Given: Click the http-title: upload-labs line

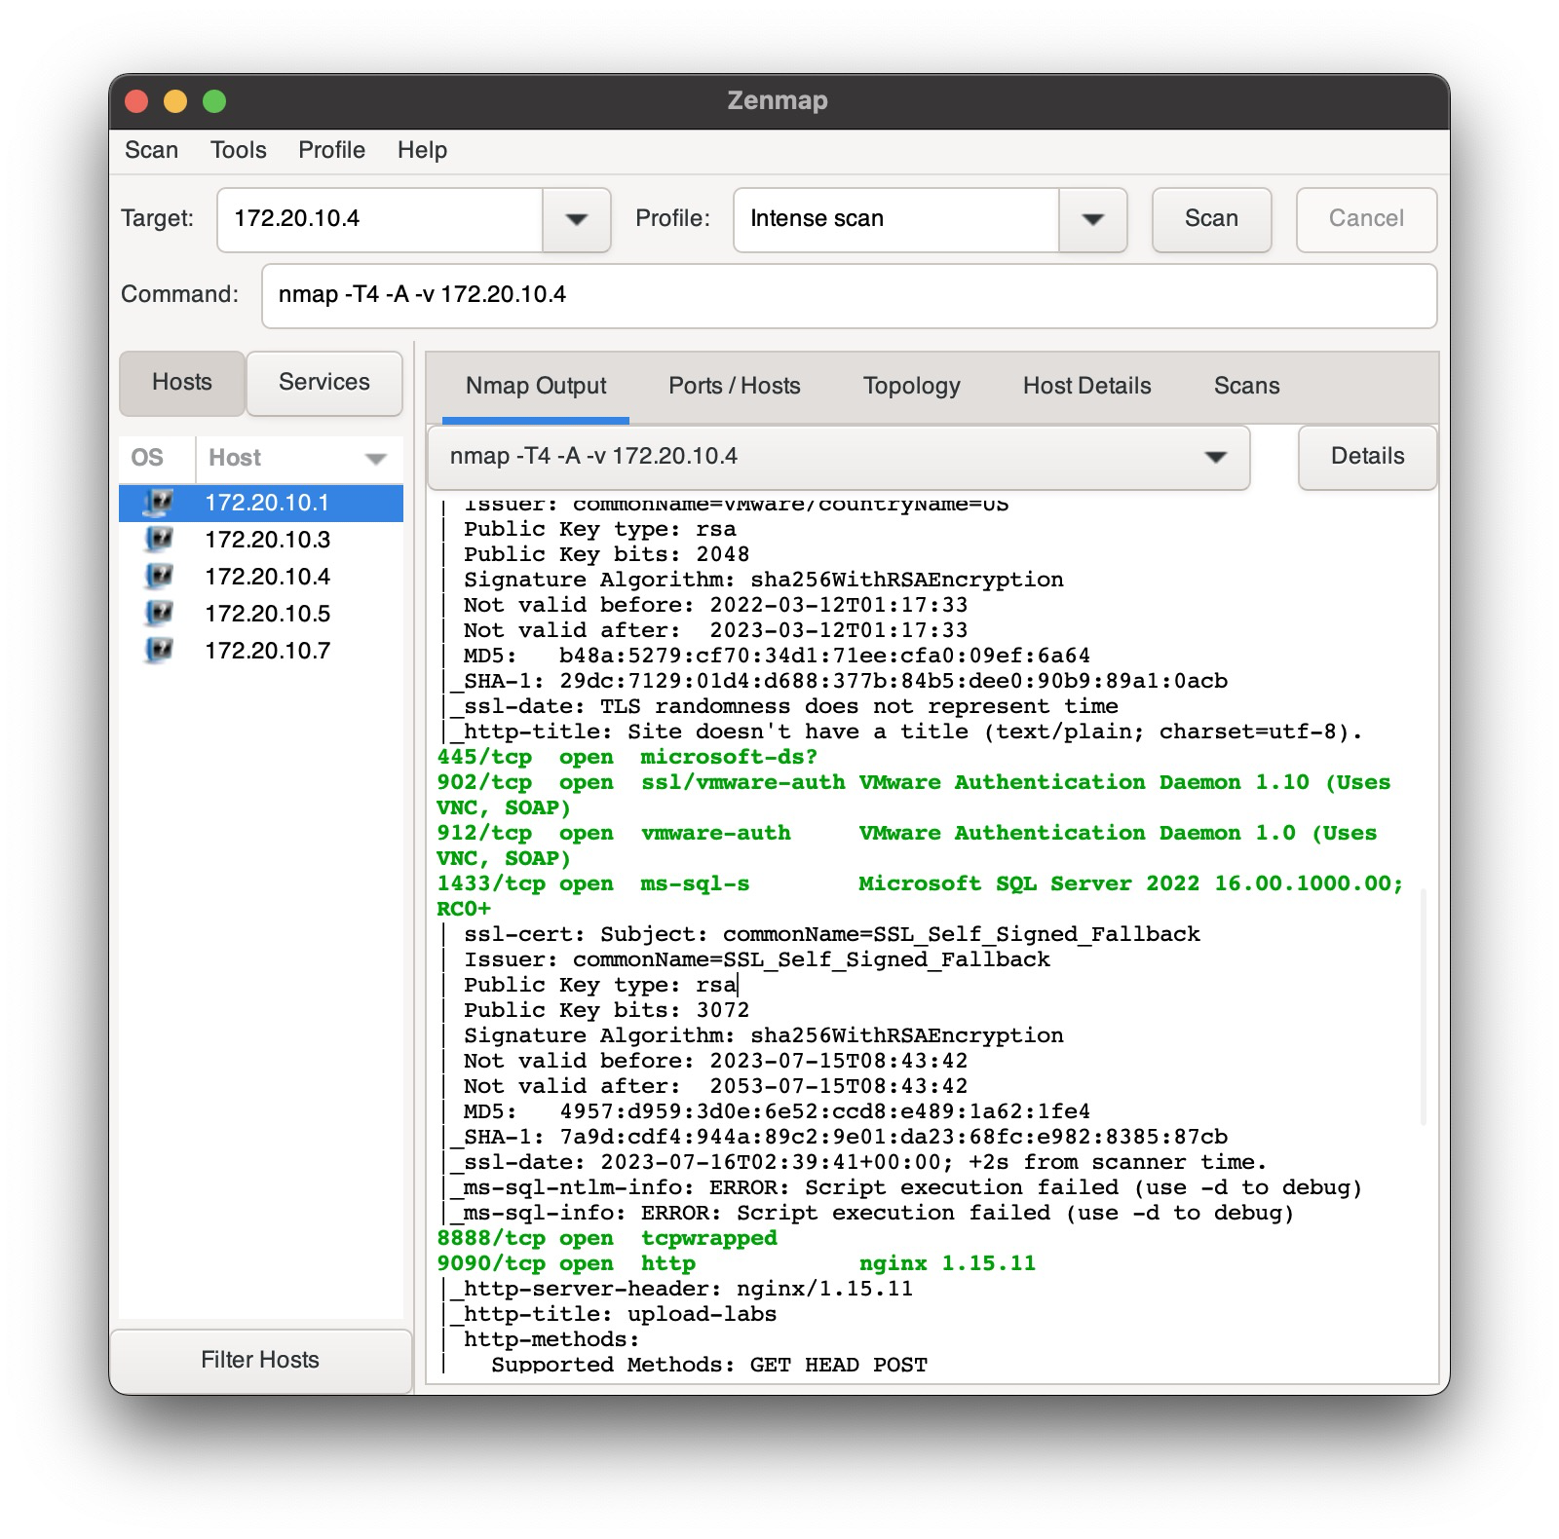Looking at the screenshot, I should 612,1315.
